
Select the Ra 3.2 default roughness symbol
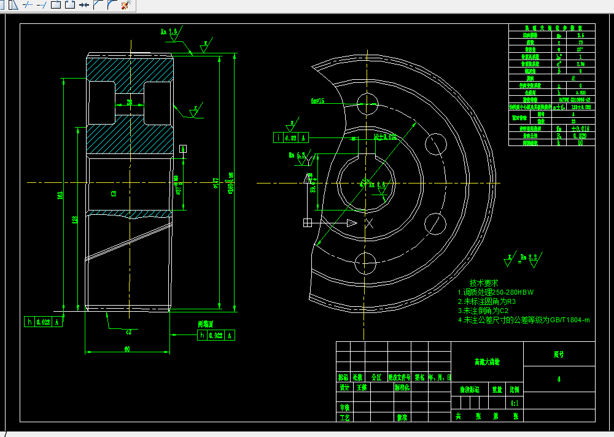pyautogui.click(x=532, y=260)
